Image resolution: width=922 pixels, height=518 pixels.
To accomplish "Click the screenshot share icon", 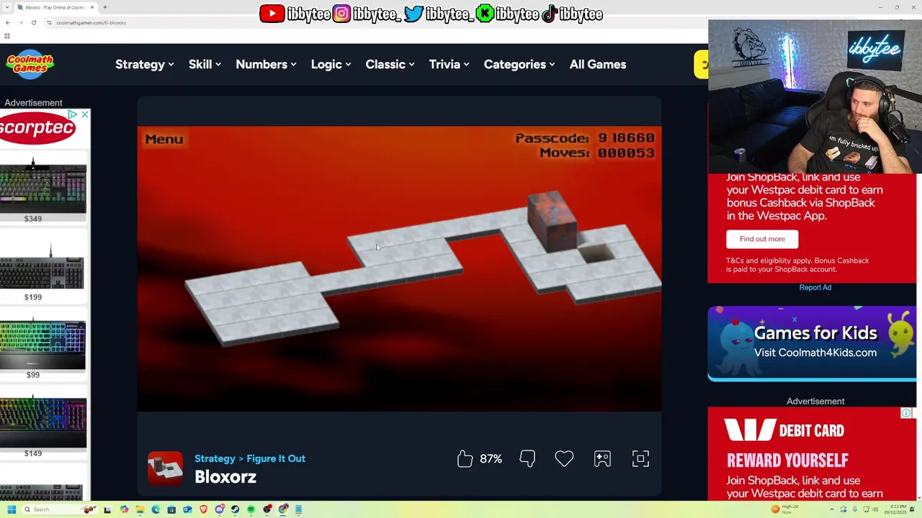I will point(602,458).
